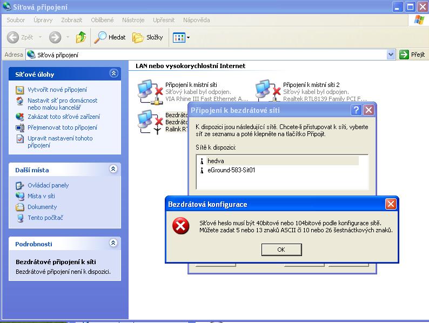Collapse the Podrobnosti panel

(113, 243)
